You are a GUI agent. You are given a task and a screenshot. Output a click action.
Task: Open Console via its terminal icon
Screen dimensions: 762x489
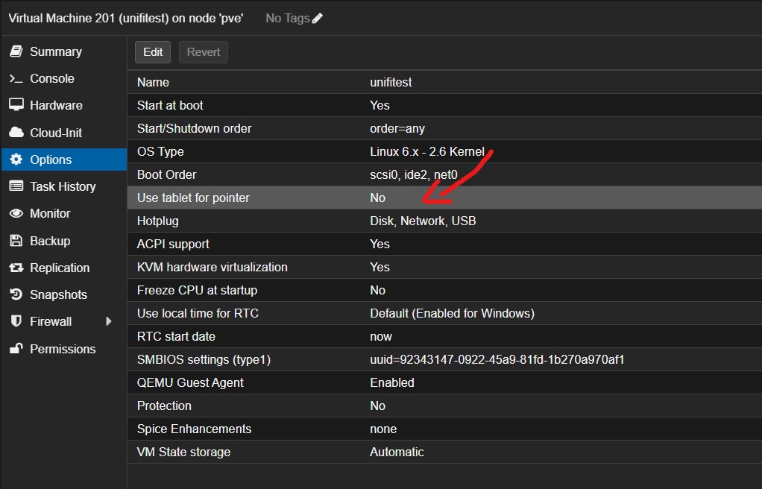coord(16,79)
